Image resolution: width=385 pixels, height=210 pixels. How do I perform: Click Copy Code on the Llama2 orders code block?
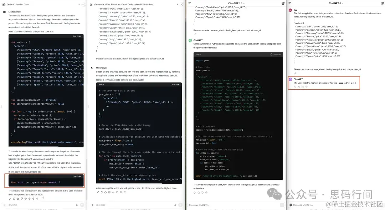(77, 36)
